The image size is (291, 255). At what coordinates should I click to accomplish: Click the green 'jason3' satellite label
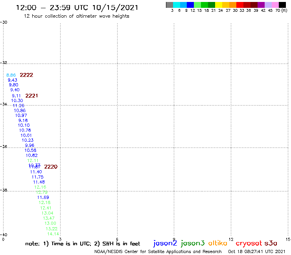coord(193,243)
